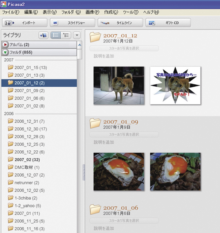220x233 pixels.
Task: Click the library scrollbar up arrow
Action: pyautogui.click(x=80, y=45)
